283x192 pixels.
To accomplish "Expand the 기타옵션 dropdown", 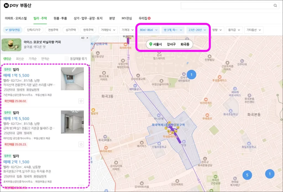I will click(x=254, y=30).
